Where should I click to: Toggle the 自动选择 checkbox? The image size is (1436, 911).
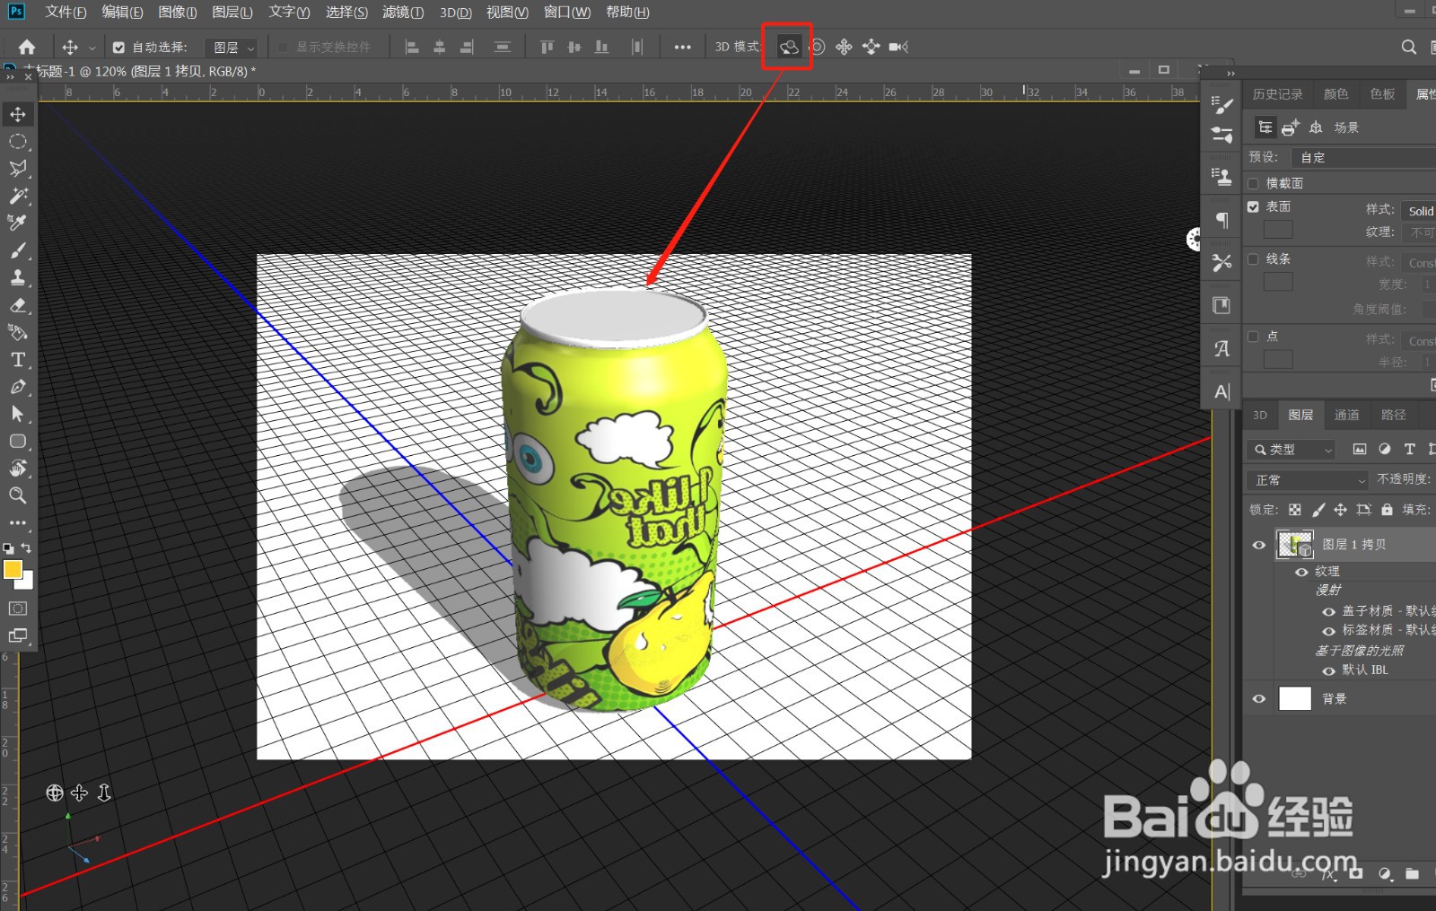pos(118,48)
